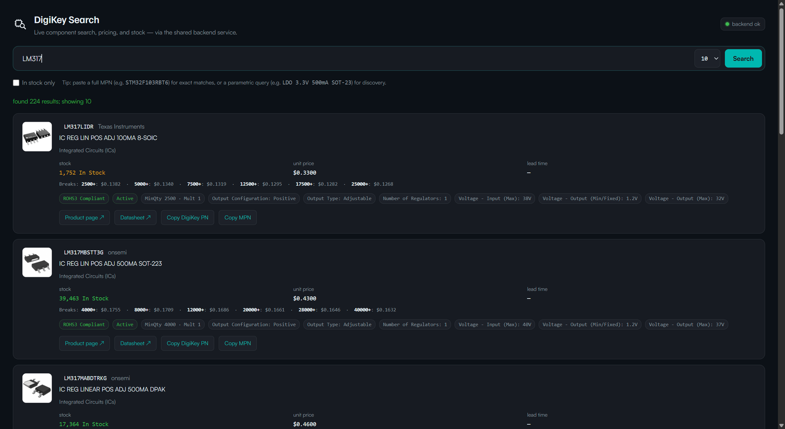This screenshot has height=429, width=785.
Task: Select the LM317MABDTRKG part number text
Action: [85, 378]
